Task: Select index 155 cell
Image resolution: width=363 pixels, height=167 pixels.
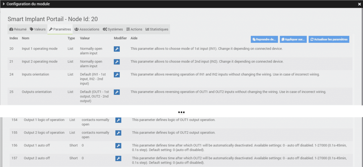Action: tap(14, 133)
